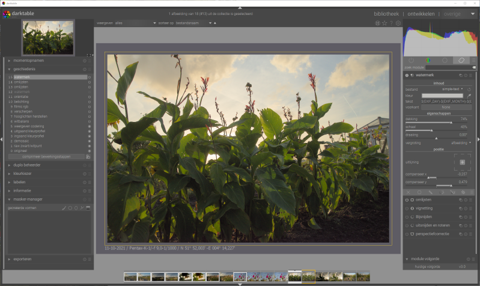Open the settings gear in top toolbar
Screen dimensions: 480x286
[x=398, y=23]
